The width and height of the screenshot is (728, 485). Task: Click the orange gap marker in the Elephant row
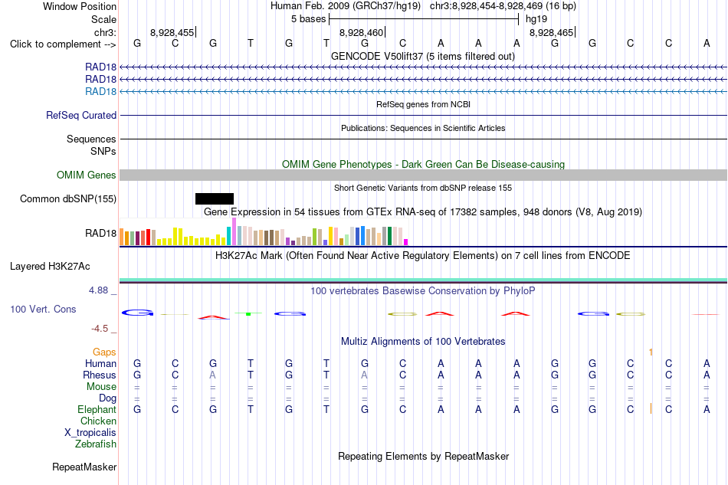pos(651,409)
